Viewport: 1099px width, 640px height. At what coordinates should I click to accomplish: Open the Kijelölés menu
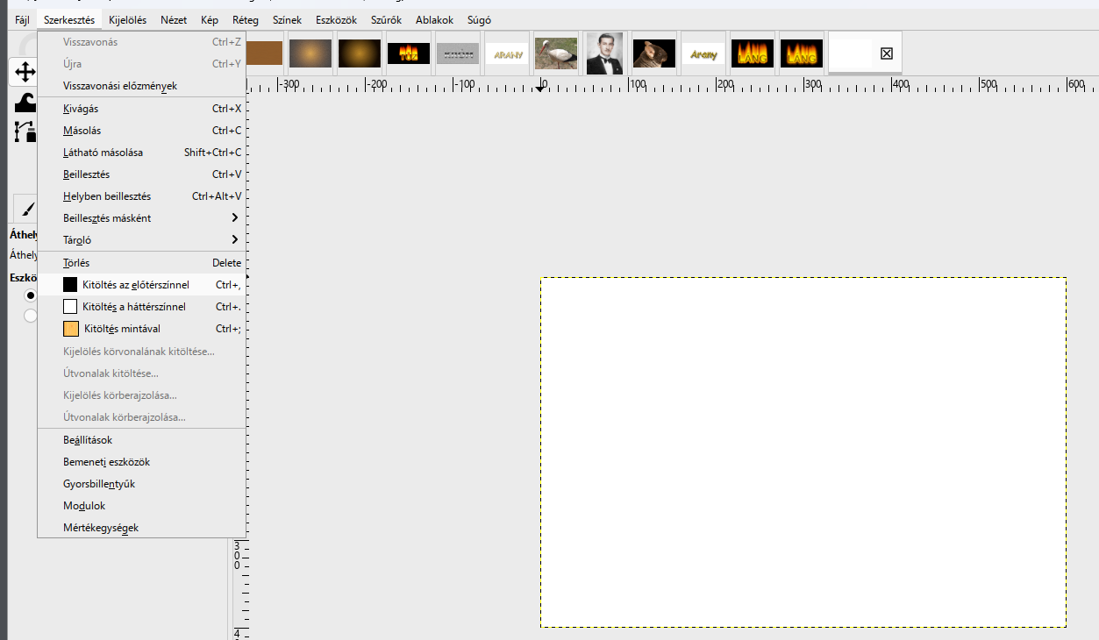(x=128, y=20)
